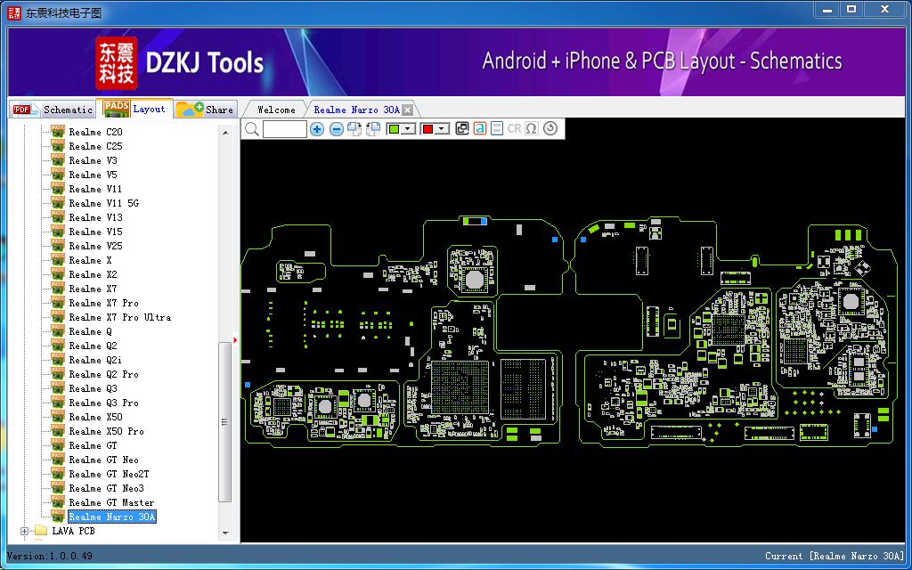Zoom in with the blue plus icon
This screenshot has width=912, height=570.
coord(316,129)
